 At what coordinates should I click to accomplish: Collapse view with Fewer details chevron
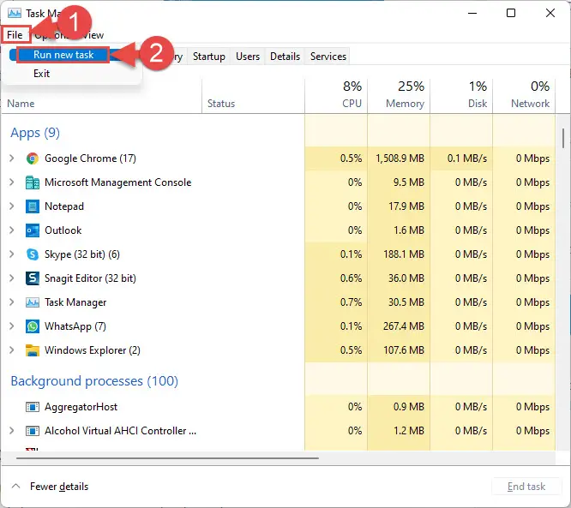click(x=15, y=487)
